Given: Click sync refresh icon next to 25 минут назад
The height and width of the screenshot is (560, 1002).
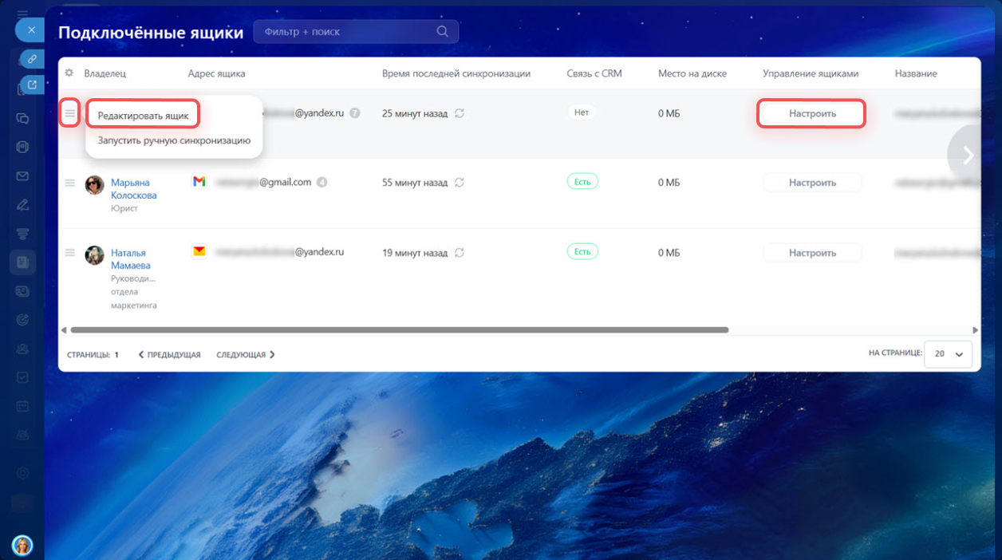Looking at the screenshot, I should tap(460, 113).
